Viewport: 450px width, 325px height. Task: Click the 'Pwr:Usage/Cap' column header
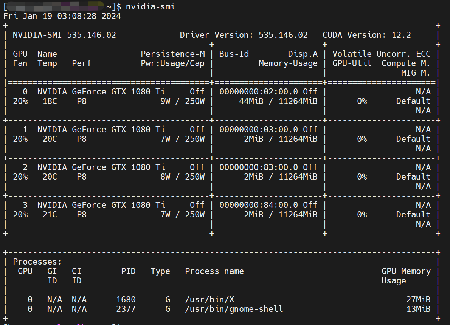(173, 63)
